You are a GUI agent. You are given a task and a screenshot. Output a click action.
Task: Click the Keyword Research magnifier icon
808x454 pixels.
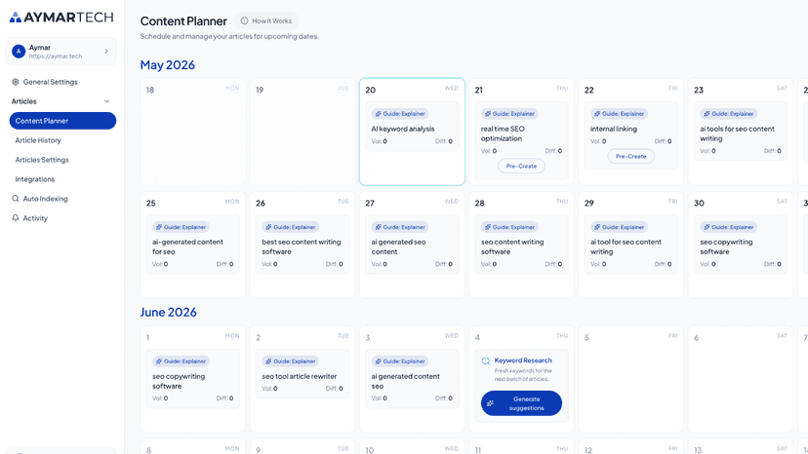[x=485, y=360]
